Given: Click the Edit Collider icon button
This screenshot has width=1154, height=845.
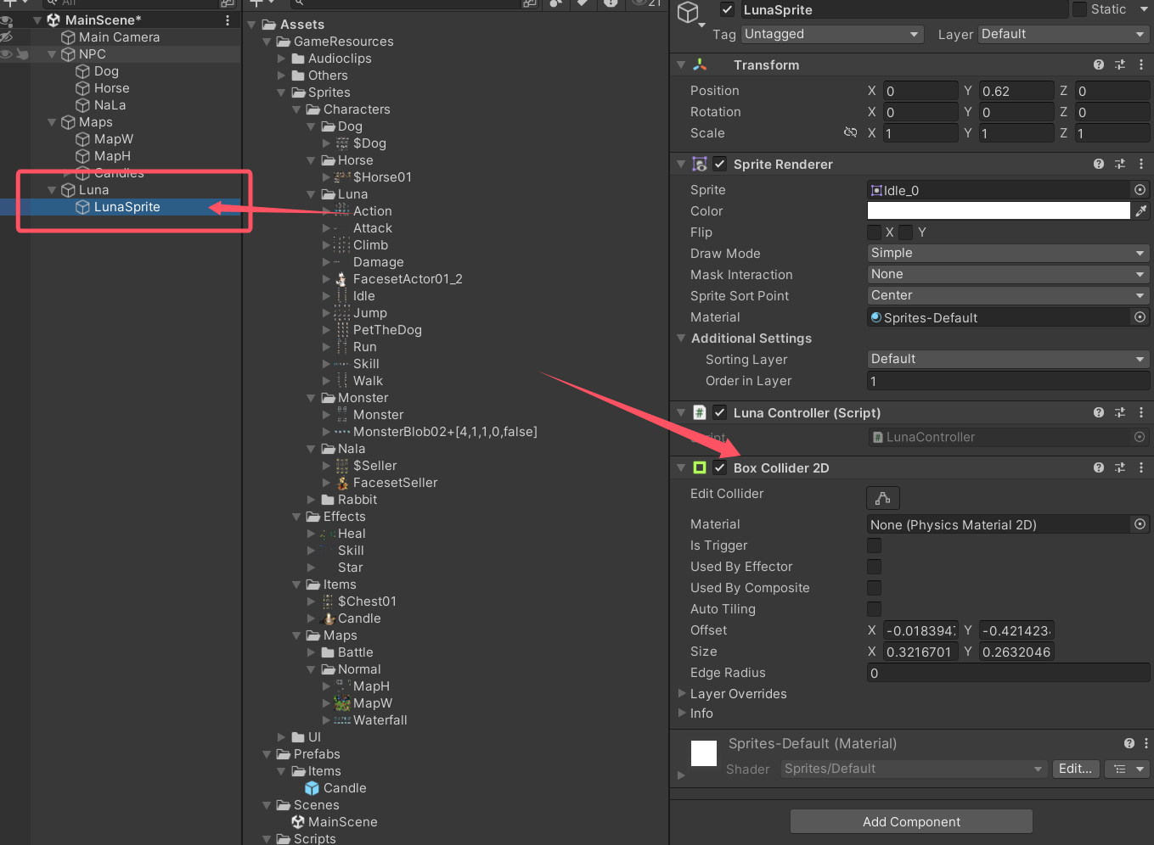Looking at the screenshot, I should pos(882,498).
